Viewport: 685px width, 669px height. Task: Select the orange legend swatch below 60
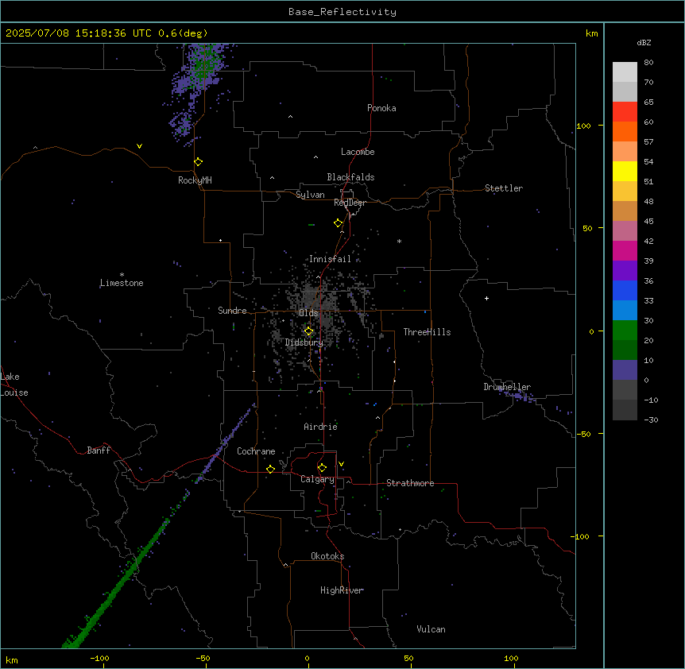click(x=625, y=131)
